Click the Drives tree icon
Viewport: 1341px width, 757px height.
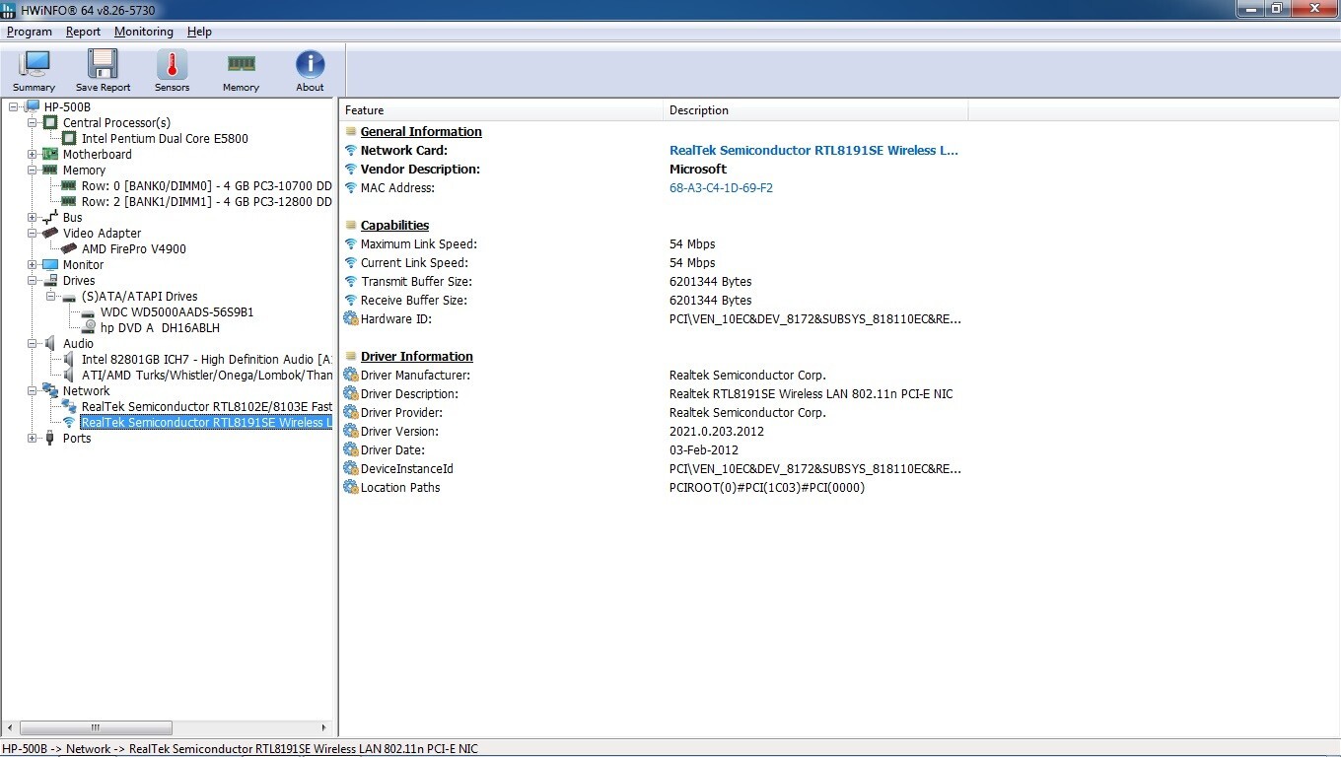pyautogui.click(x=50, y=280)
